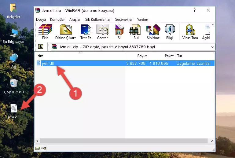Open the Dosya menu
Screen dimensions: 235x158
[x=41, y=20]
